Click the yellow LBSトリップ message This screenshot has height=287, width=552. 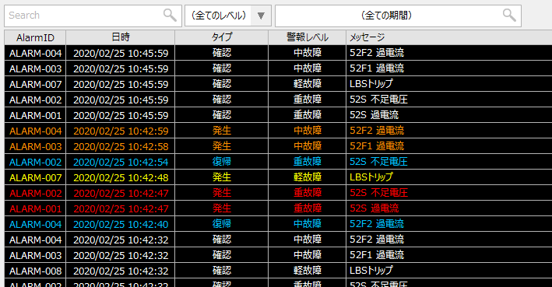click(371, 177)
